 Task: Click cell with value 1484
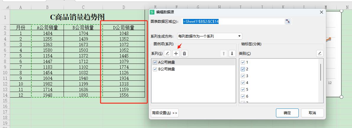[48, 33]
